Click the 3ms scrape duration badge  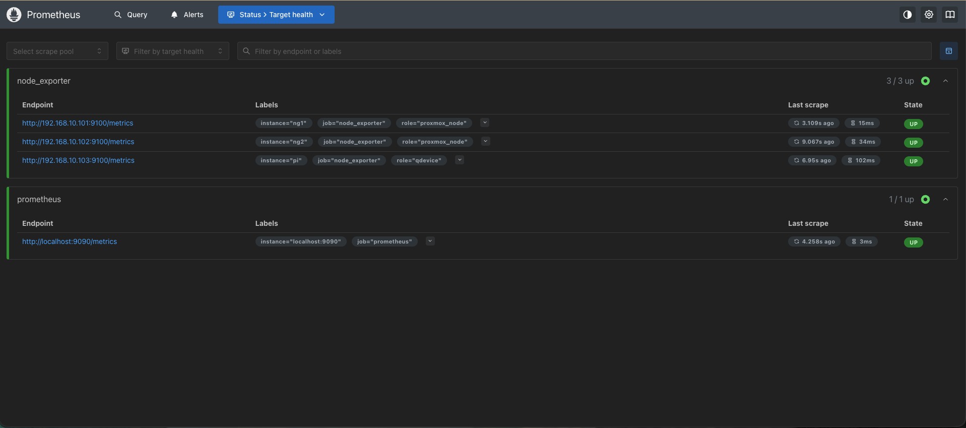[x=862, y=241]
